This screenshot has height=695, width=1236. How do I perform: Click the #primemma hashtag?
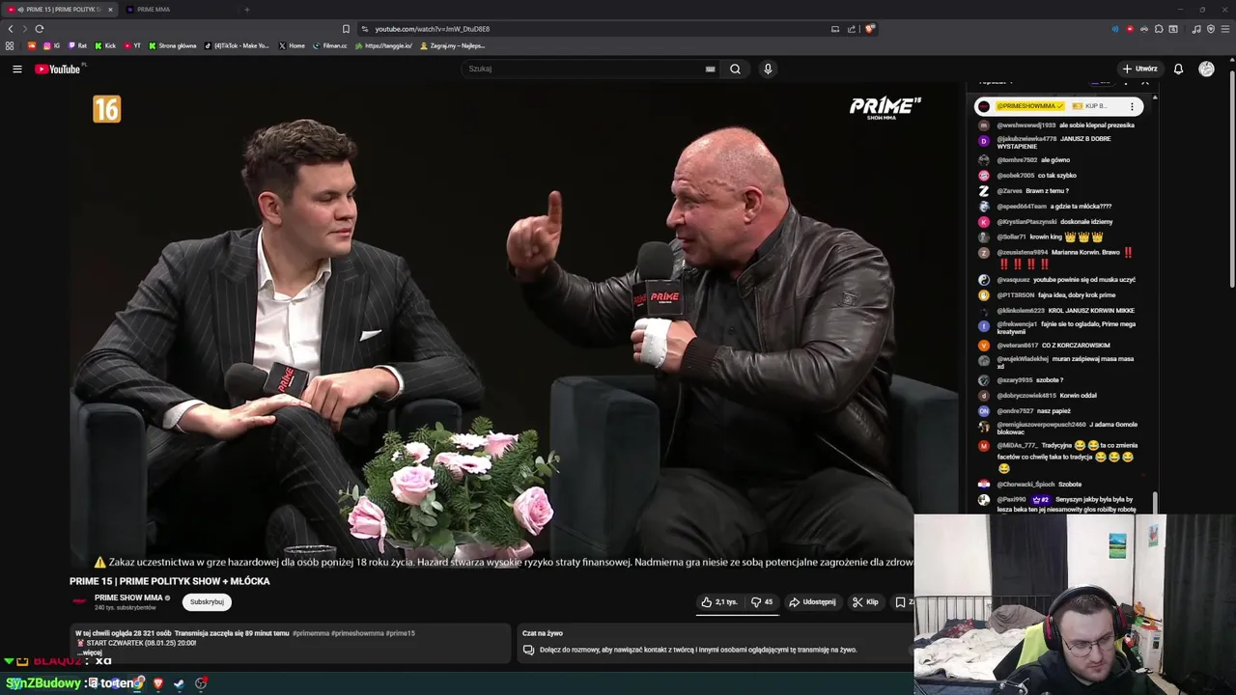click(x=311, y=633)
